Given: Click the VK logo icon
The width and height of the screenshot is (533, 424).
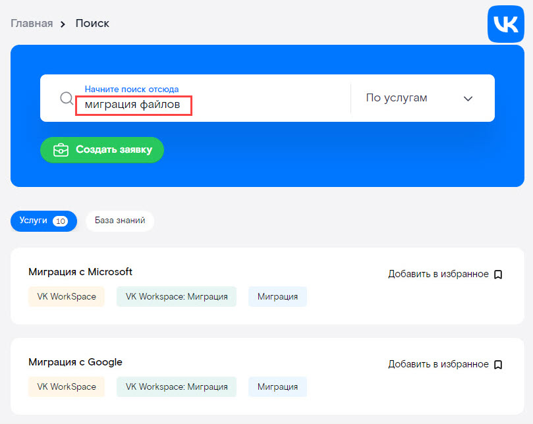Looking at the screenshot, I should (x=505, y=24).
